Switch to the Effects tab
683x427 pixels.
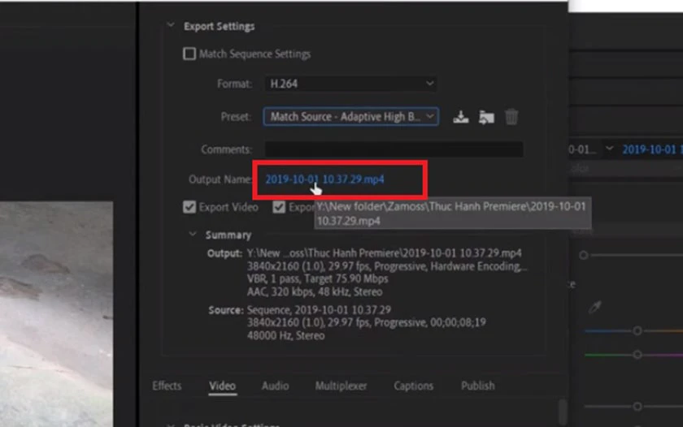(167, 386)
